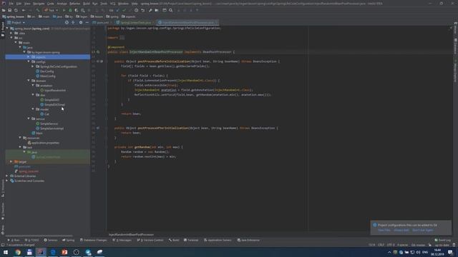The image size is (458, 257).
Task: Open the Build menu
Action: 87,4
